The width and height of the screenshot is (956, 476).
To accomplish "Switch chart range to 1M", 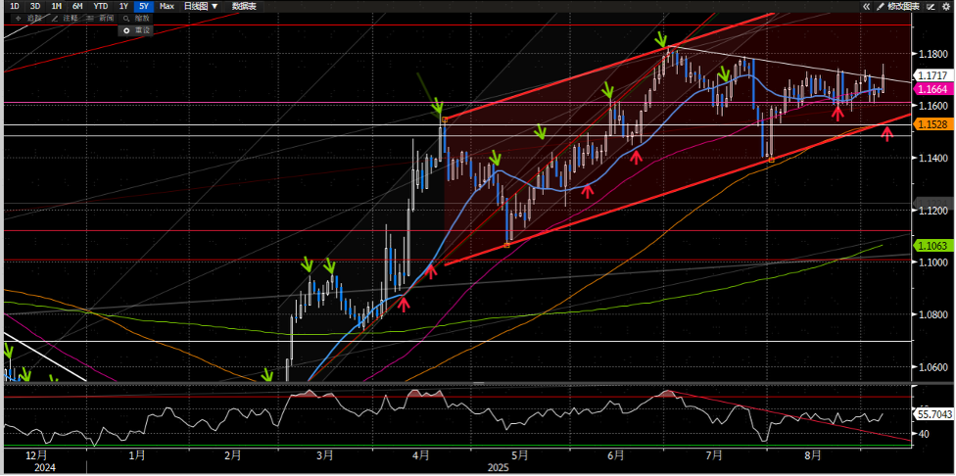I will click(56, 6).
